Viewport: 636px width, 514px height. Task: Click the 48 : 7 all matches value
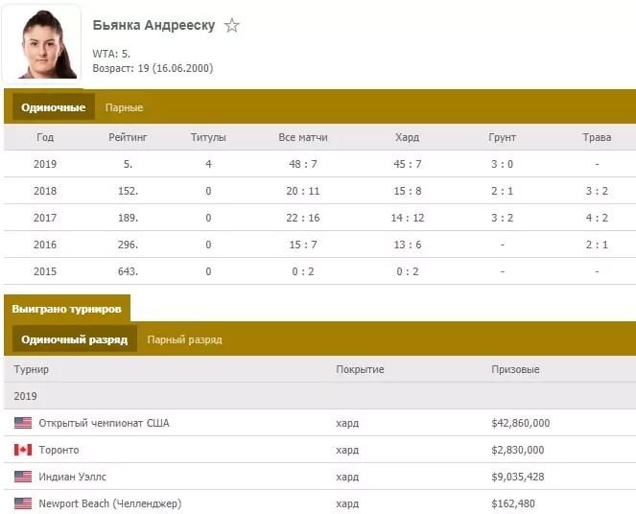[303, 164]
